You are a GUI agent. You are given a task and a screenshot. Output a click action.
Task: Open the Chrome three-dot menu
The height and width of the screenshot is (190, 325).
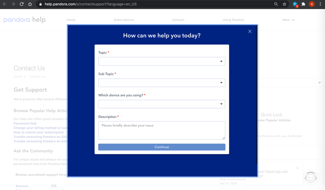320,4
